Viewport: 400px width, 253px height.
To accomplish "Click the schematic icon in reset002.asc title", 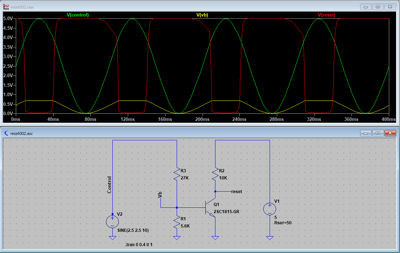I will pos(6,133).
